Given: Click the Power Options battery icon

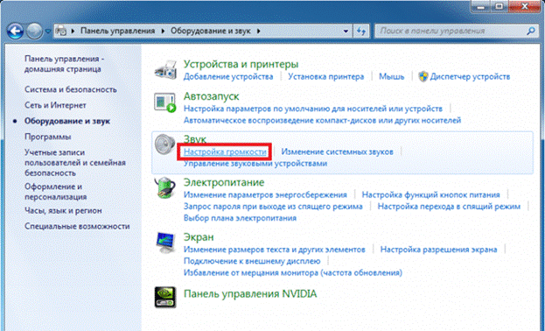Looking at the screenshot, I should (x=164, y=188).
